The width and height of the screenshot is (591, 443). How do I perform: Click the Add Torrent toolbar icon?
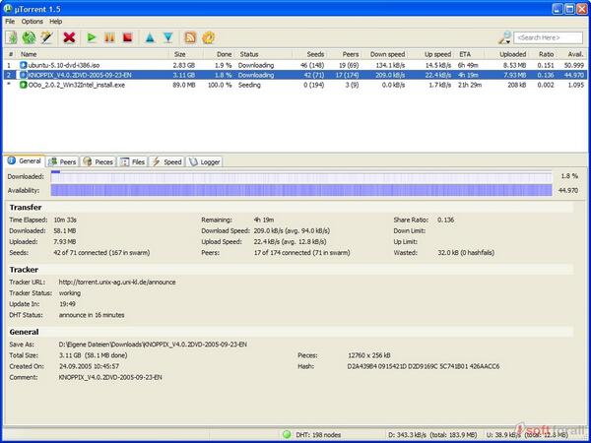click(11, 37)
